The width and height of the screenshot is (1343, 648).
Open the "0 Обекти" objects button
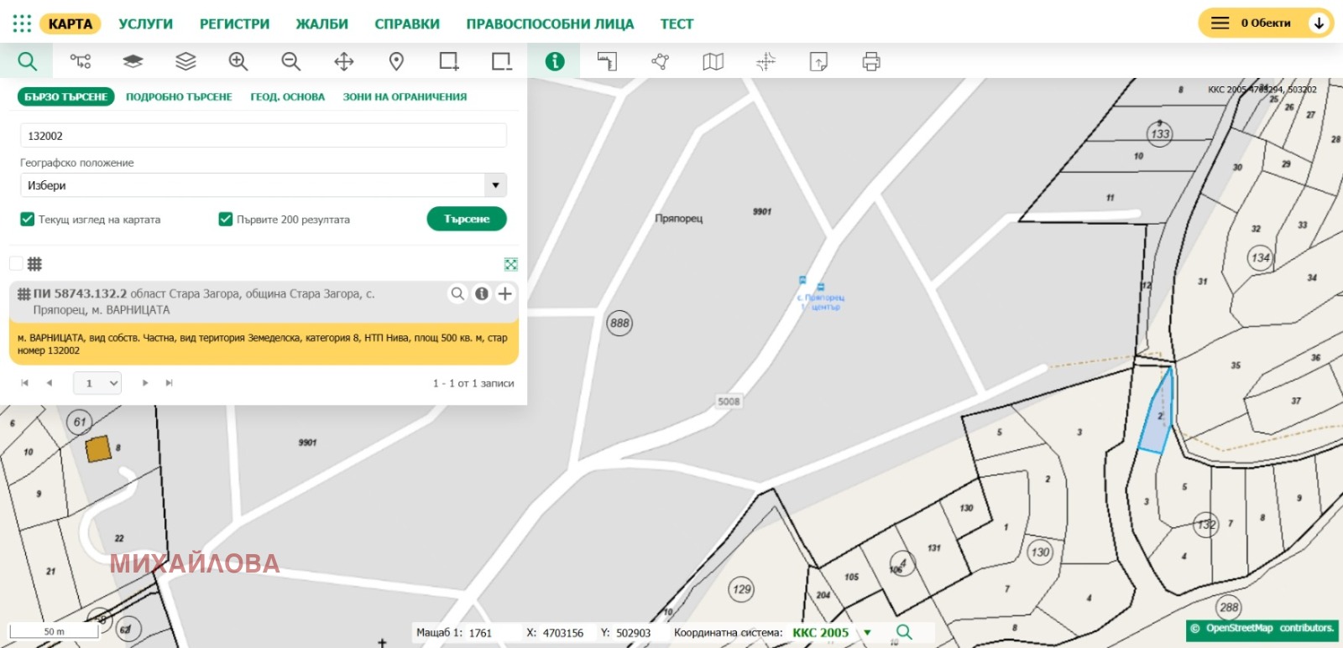[1265, 23]
